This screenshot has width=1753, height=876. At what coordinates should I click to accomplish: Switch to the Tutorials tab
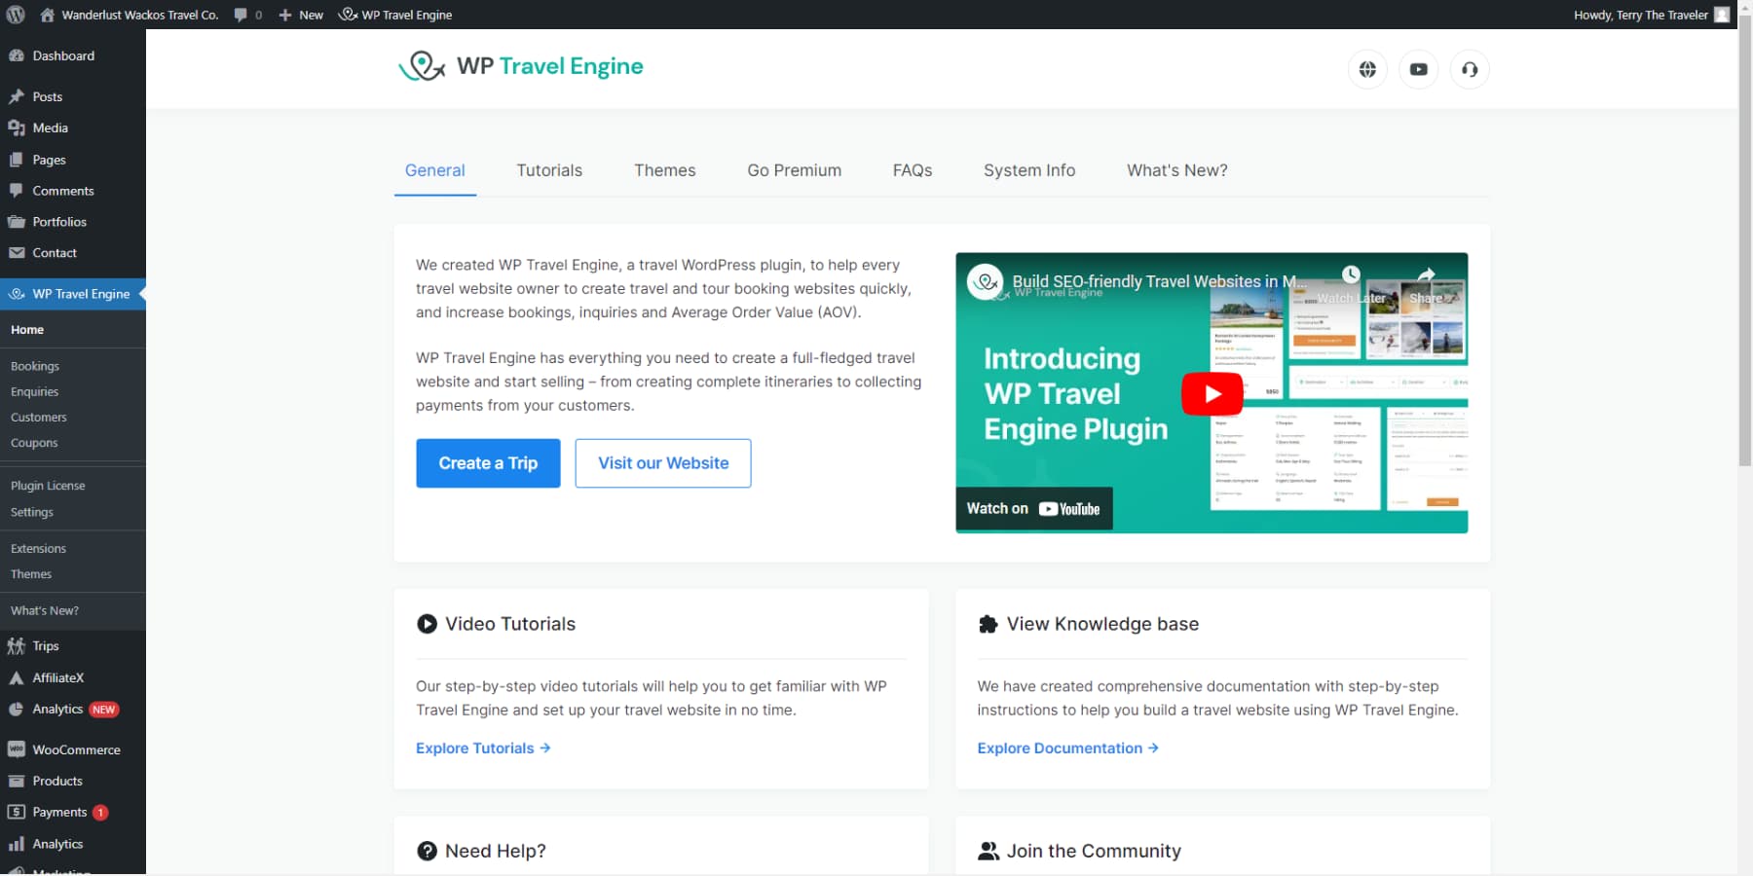coord(549,170)
